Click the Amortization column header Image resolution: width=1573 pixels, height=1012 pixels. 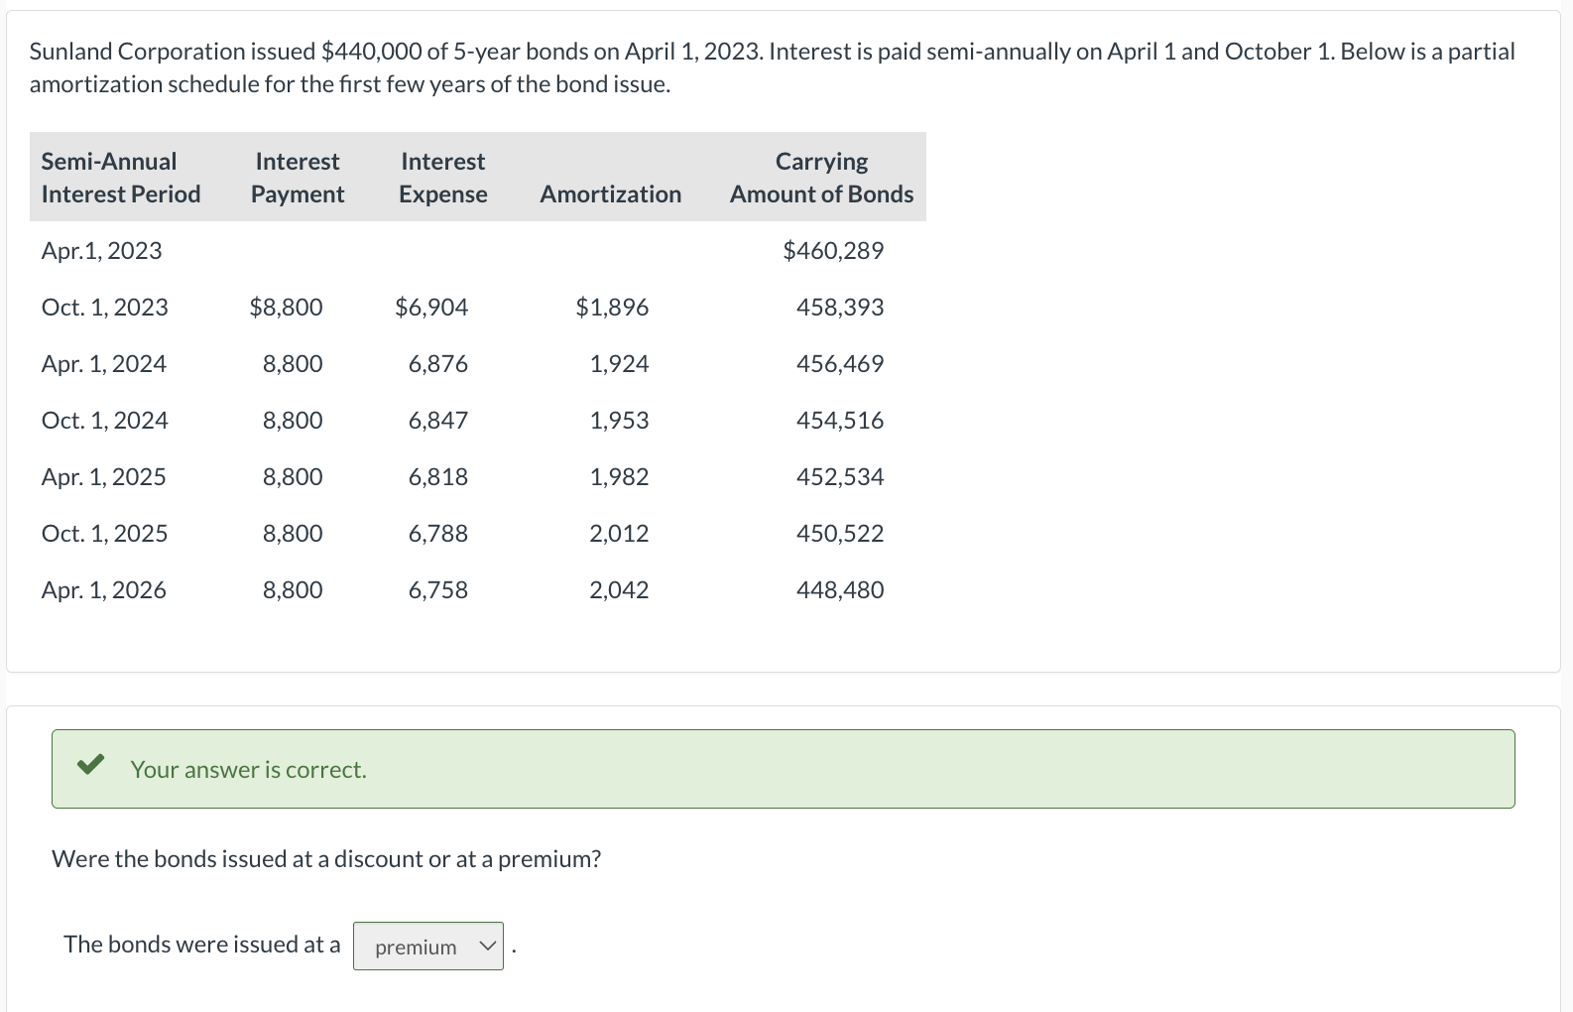click(x=611, y=194)
